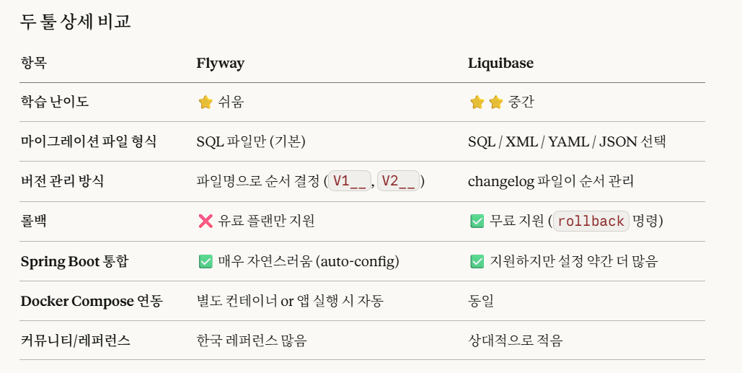
Task: Click the 학습 난이도 row label
Action: [x=55, y=102]
